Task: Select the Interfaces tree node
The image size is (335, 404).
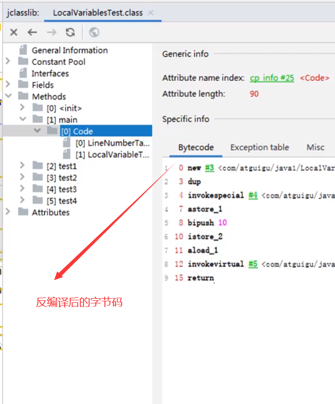Action: [x=50, y=73]
